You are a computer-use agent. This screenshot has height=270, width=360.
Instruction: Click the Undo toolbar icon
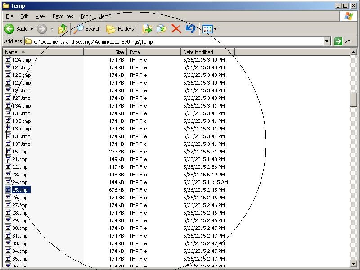(x=190, y=29)
